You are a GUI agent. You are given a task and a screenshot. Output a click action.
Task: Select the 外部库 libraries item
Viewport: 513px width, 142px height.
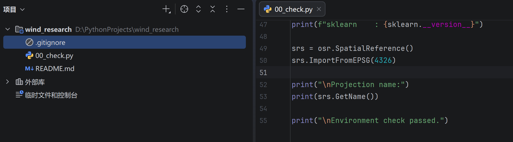[35, 82]
